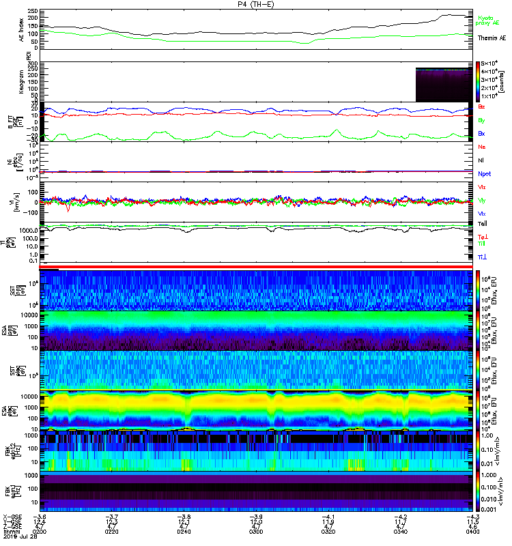Screen dimensions: 512x546
Task: Click the dark keogram data patch
Action: pos(444,85)
